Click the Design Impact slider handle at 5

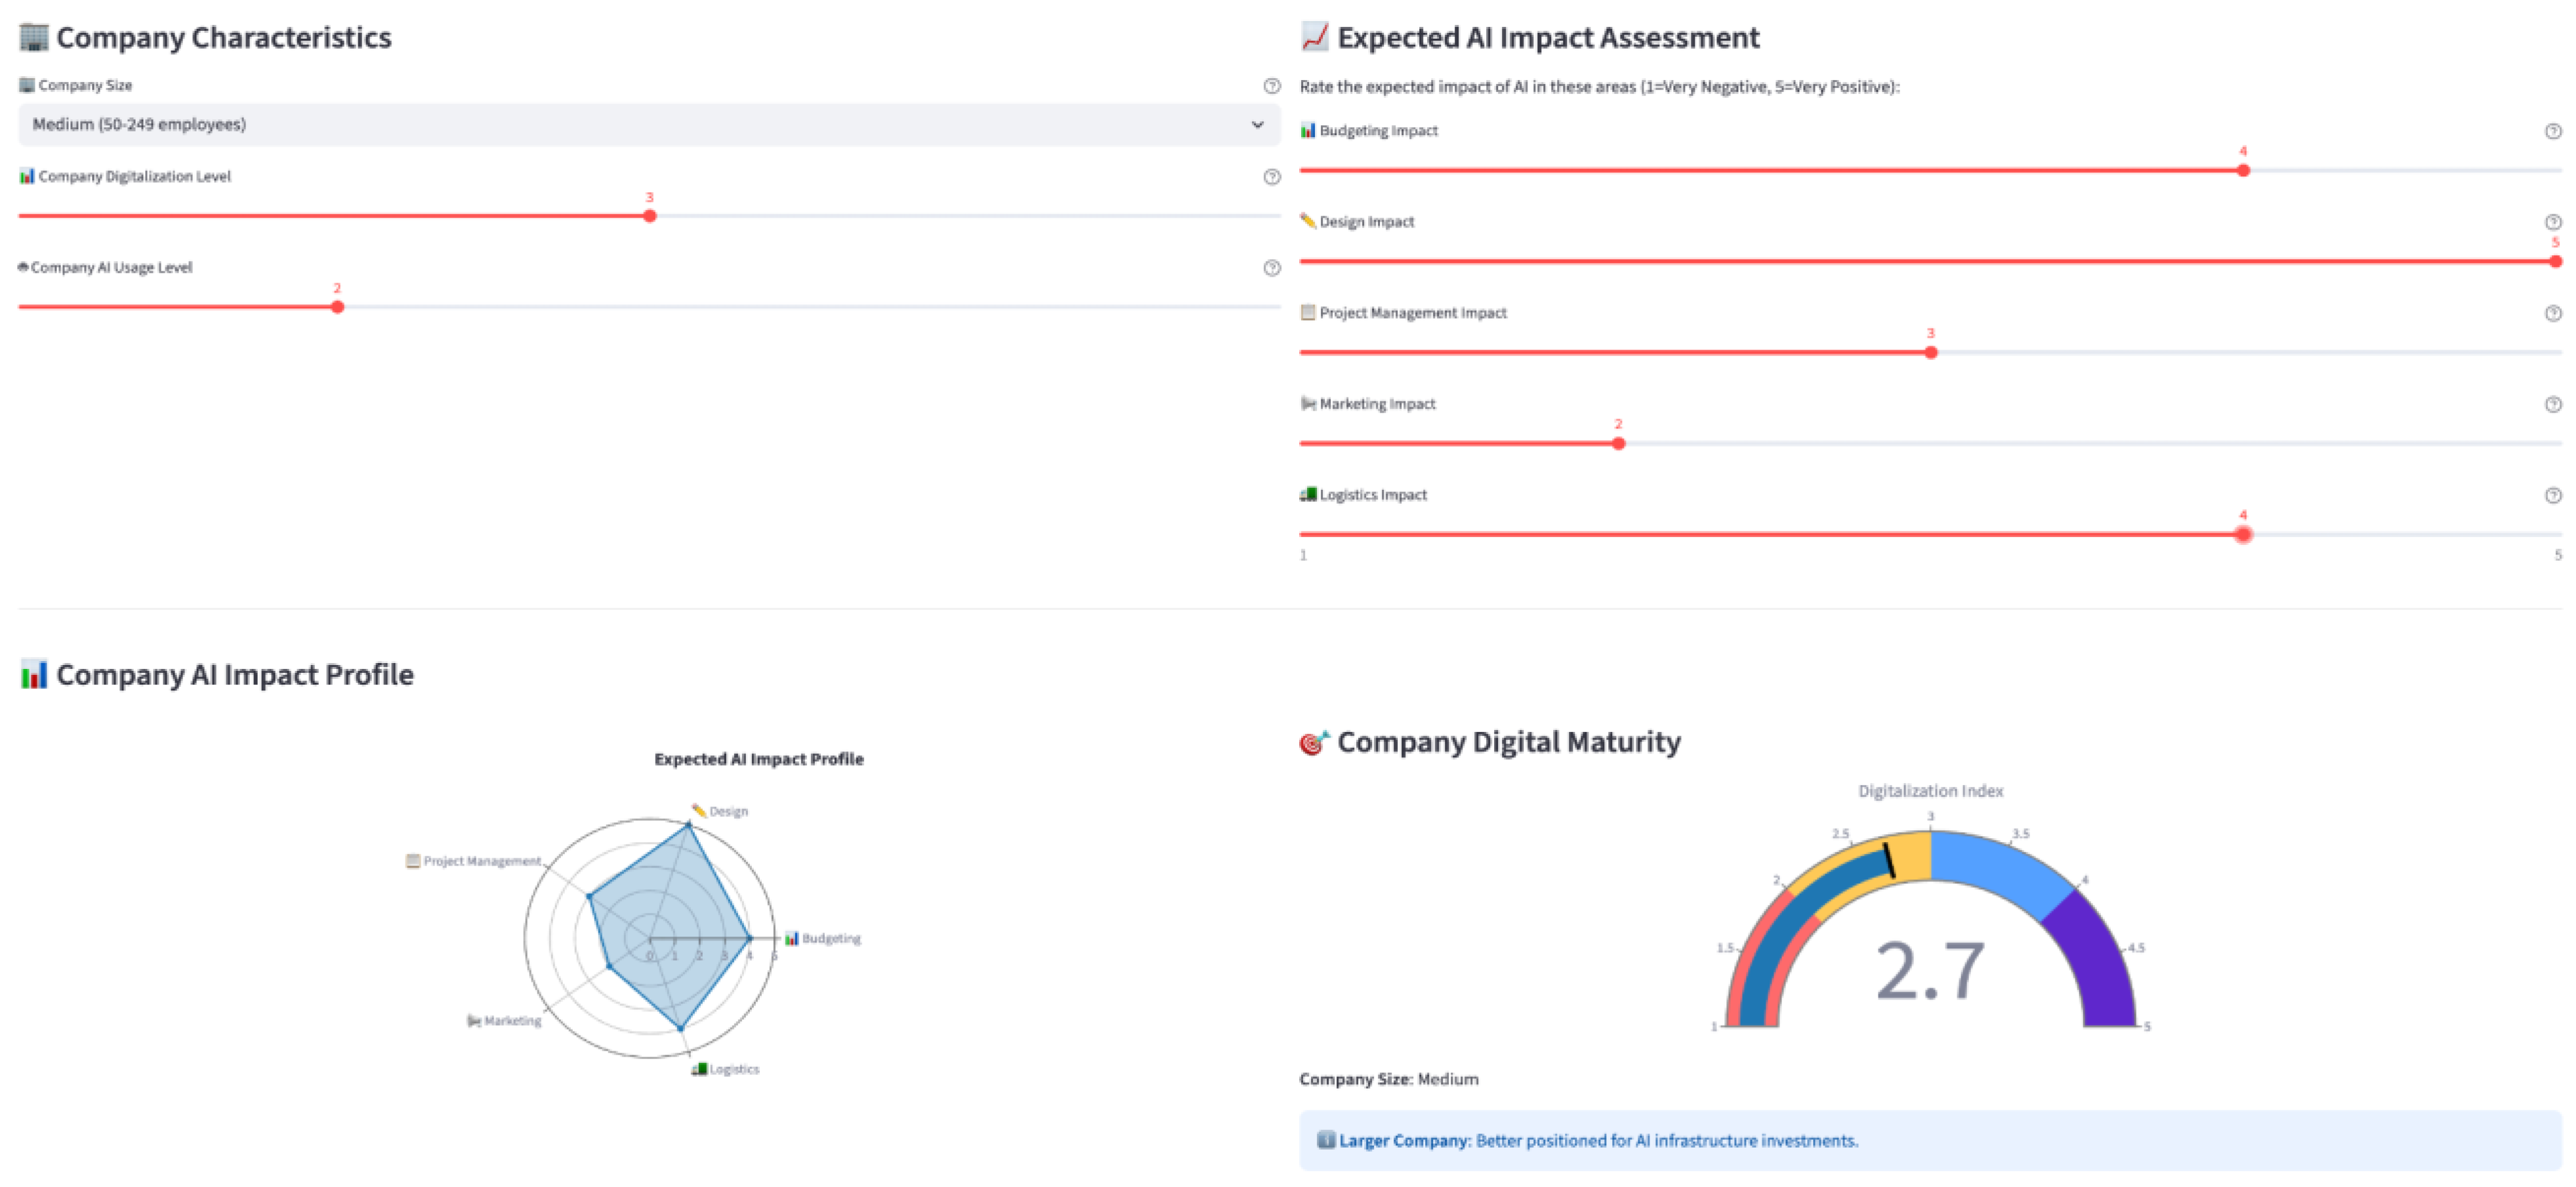pos(2555,262)
